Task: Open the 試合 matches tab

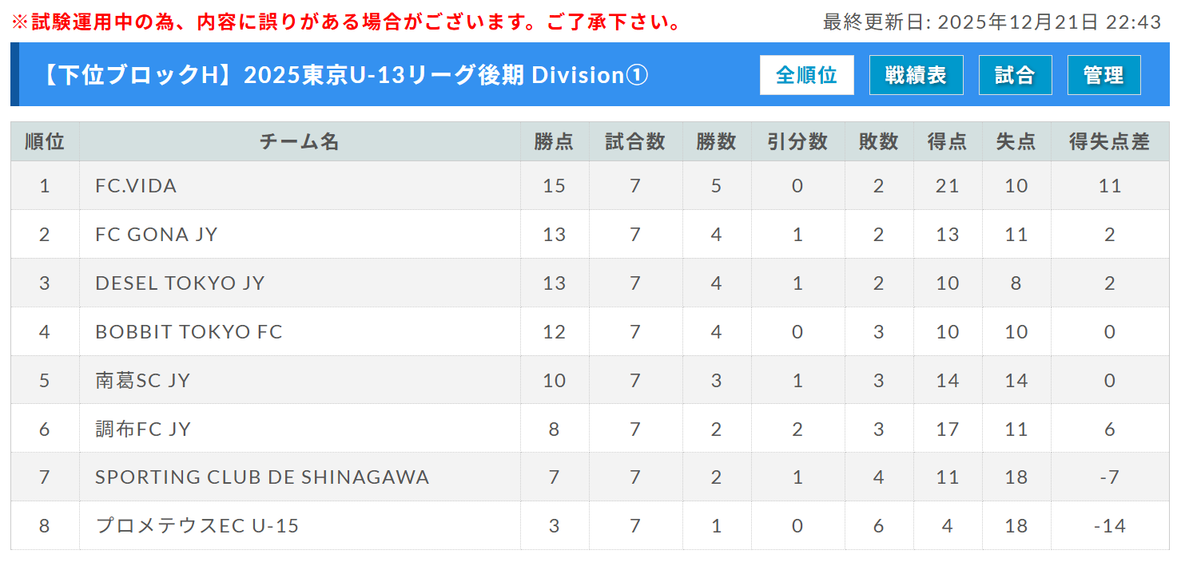Action: 1015,75
